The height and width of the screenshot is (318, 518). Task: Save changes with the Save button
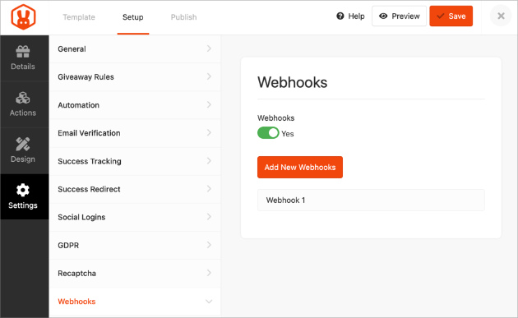click(x=451, y=16)
